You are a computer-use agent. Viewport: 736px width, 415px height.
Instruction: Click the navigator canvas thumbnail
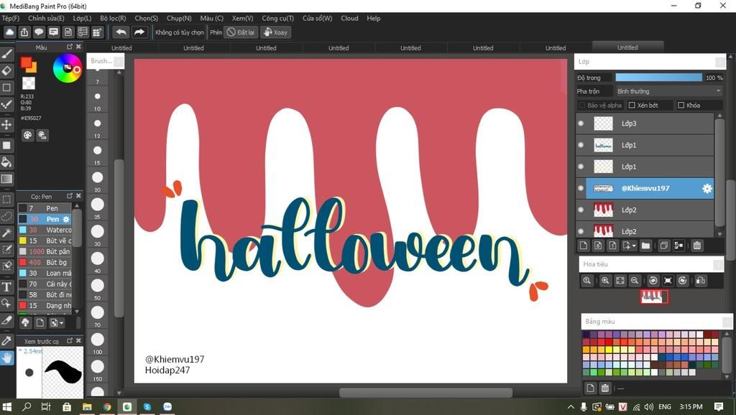[x=654, y=297]
